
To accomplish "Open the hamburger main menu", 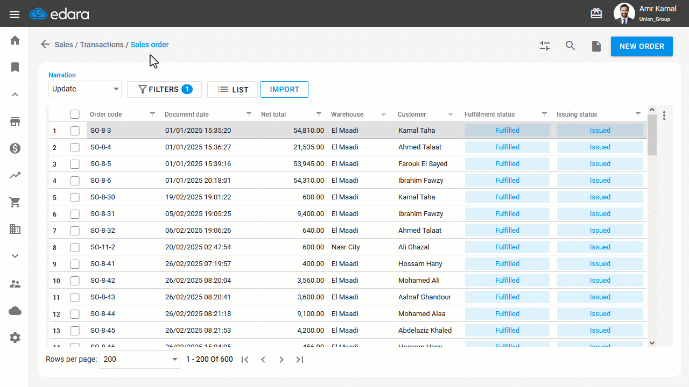I will pyautogui.click(x=15, y=14).
